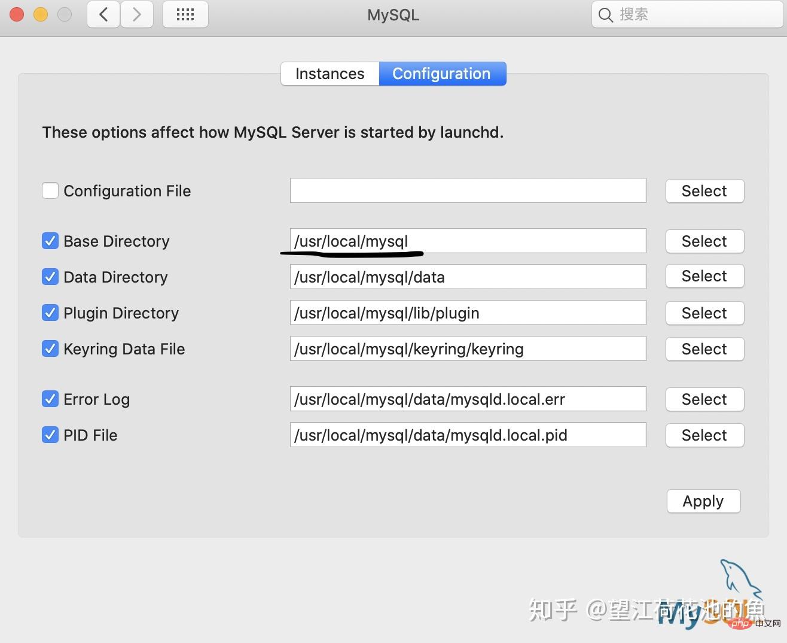Screen dimensions: 787x643
Task: Uncheck the Base Directory checkbox
Action: [50, 241]
